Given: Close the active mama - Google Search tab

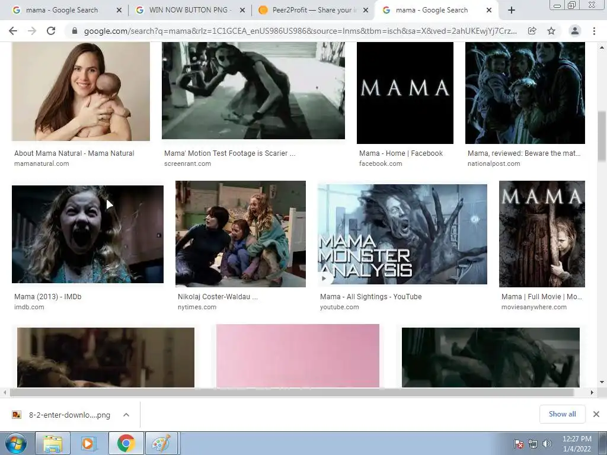Looking at the screenshot, I should 489,11.
